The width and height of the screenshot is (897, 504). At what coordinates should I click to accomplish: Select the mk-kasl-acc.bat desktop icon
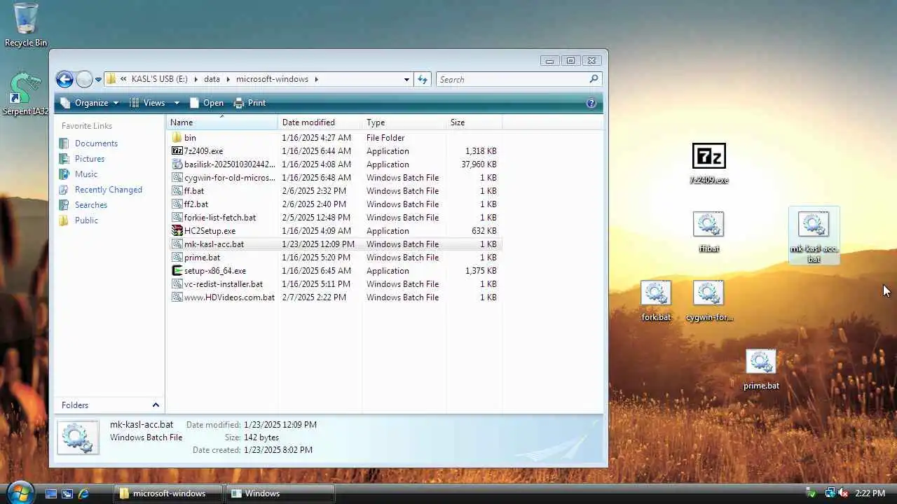tap(814, 235)
